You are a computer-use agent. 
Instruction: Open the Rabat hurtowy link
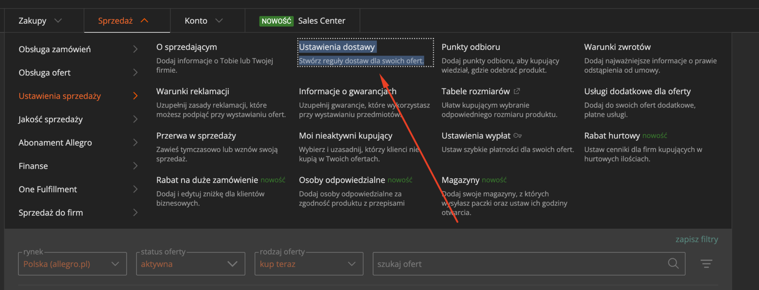coord(612,136)
